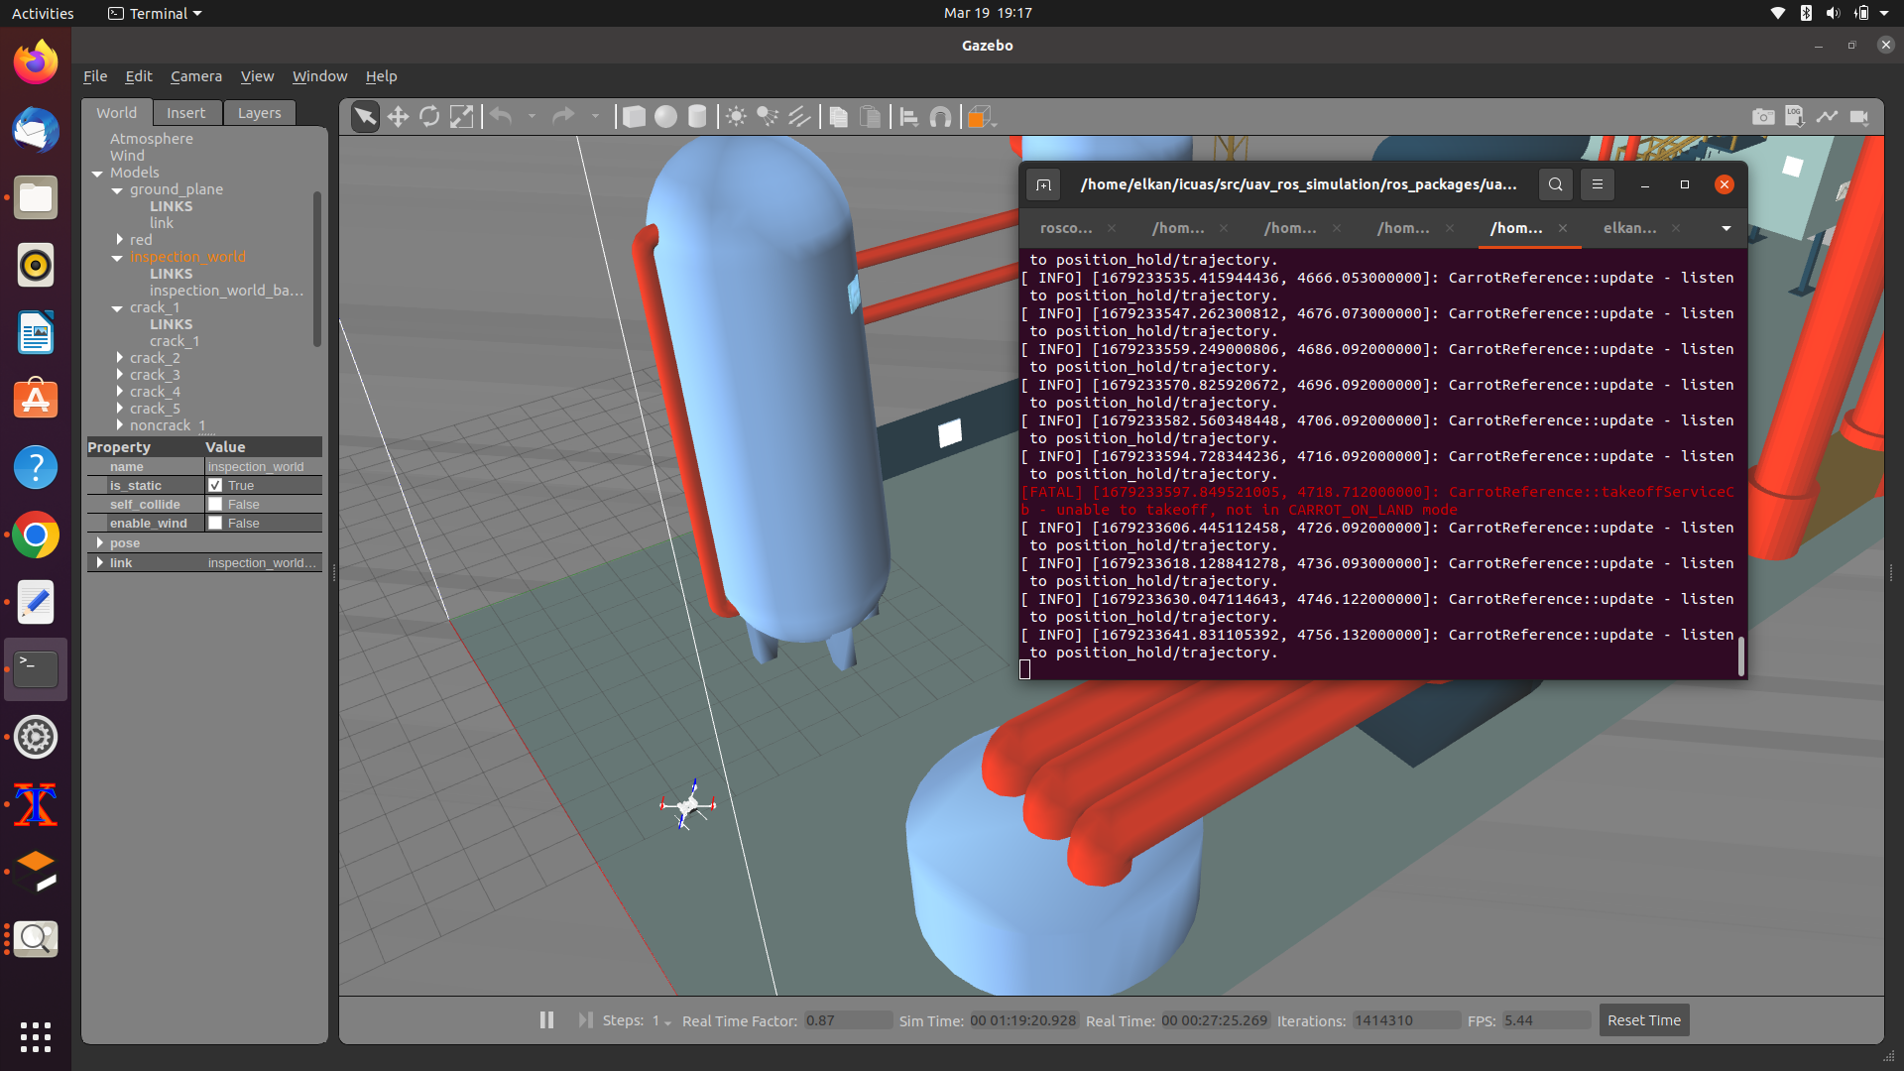Open the Plot window icon
This screenshot has height=1071, width=1904.
(1828, 116)
